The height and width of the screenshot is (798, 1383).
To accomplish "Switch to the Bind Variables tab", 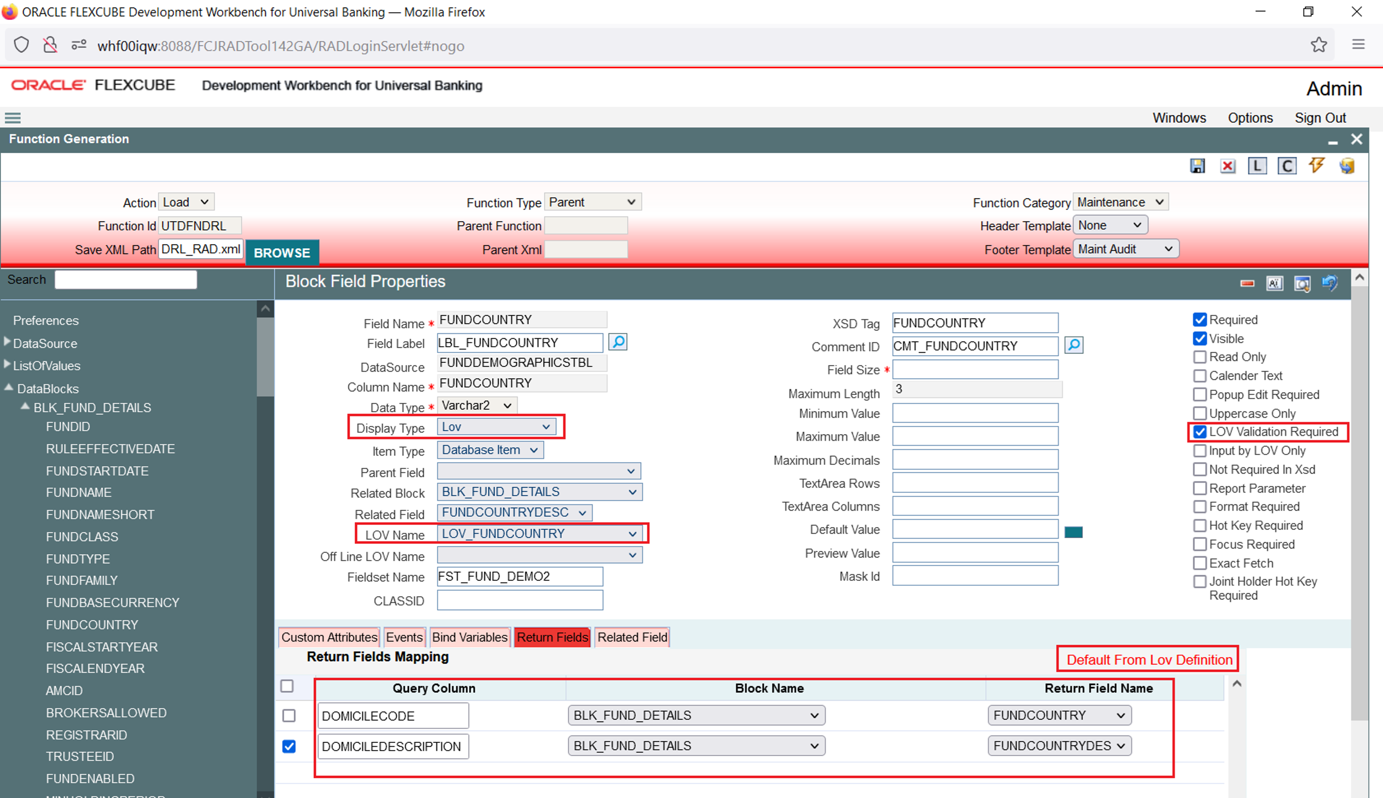I will 470,637.
